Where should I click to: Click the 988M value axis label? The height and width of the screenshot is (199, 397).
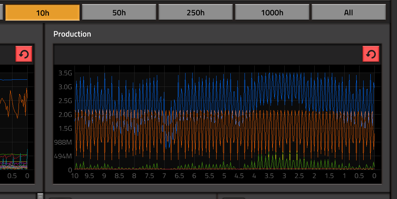click(63, 142)
